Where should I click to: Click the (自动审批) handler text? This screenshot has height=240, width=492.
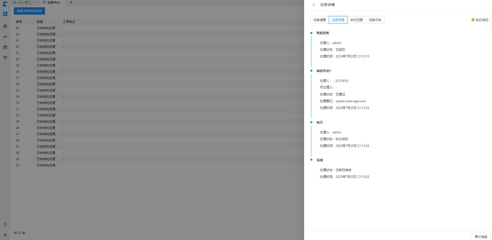(342, 81)
